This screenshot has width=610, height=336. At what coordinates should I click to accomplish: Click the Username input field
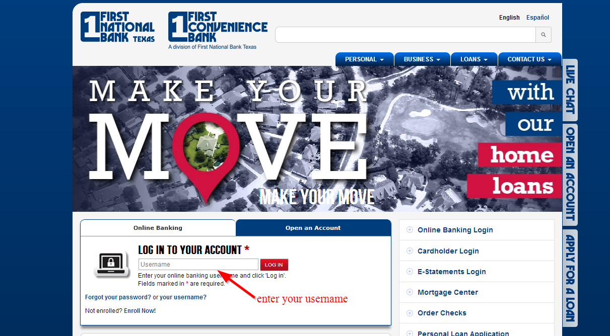(x=198, y=265)
